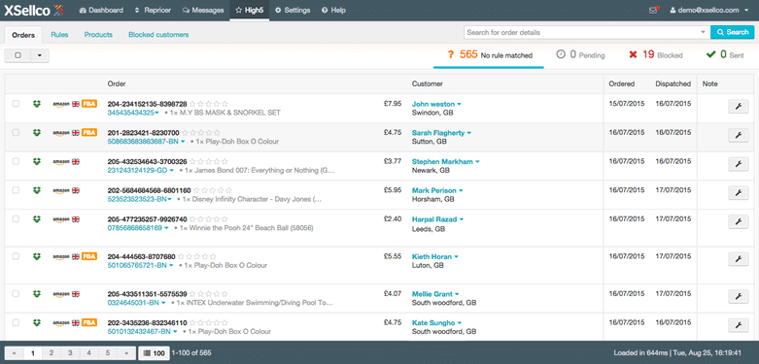This screenshot has height=364, width=759.
Task: Click the wrench button for Stephen Markham order
Action: click(x=739, y=164)
